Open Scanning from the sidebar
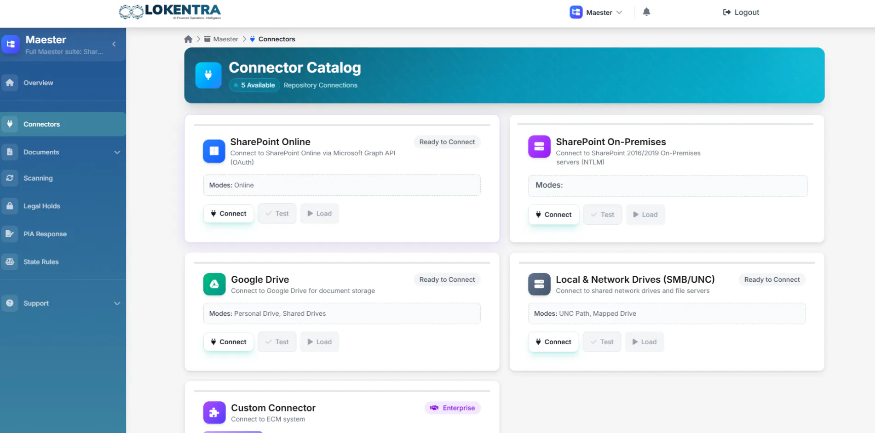875x433 pixels. [63, 178]
